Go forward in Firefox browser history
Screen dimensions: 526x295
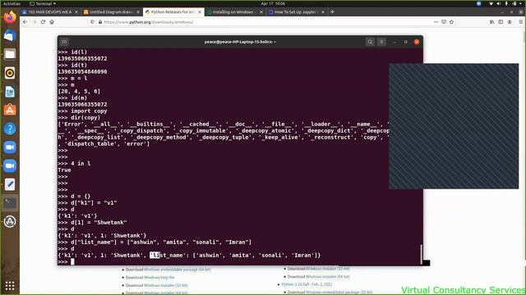pyautogui.click(x=35, y=22)
